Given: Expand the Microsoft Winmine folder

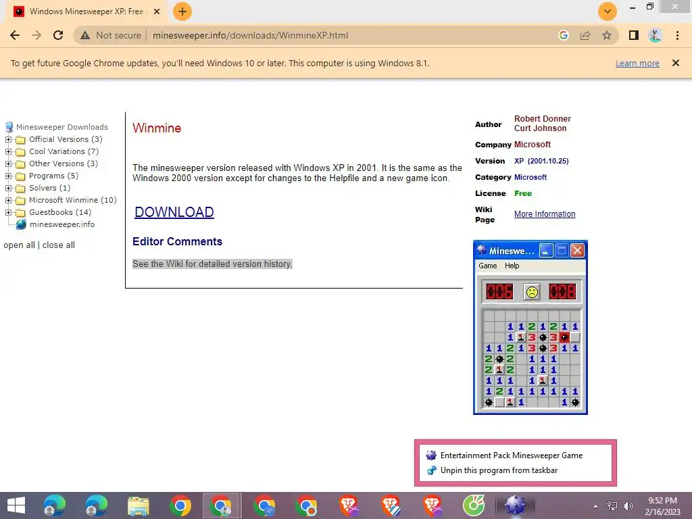Looking at the screenshot, I should (8, 200).
